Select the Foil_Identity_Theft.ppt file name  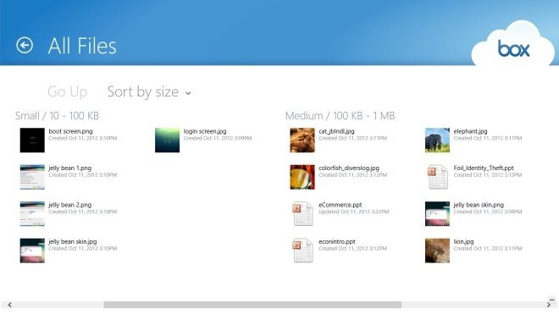pyautogui.click(x=484, y=168)
